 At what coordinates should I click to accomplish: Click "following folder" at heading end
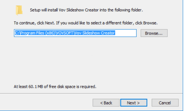[128, 10]
